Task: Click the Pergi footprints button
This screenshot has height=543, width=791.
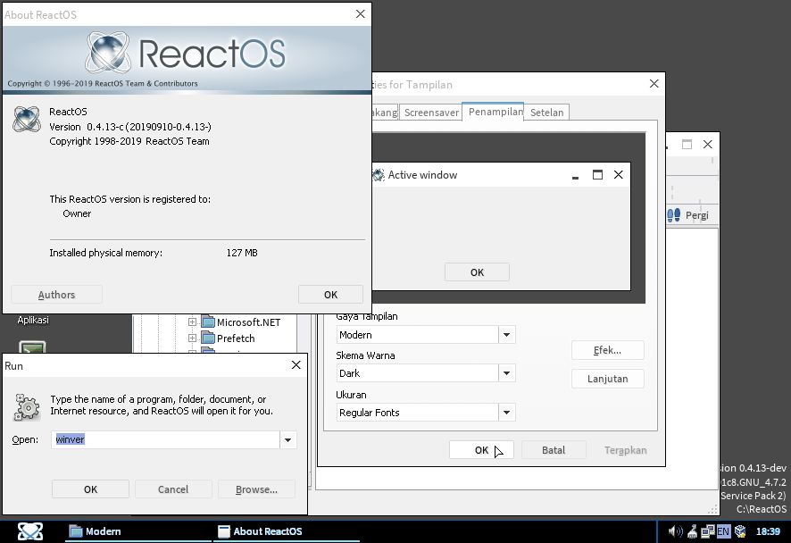Action: click(x=687, y=215)
